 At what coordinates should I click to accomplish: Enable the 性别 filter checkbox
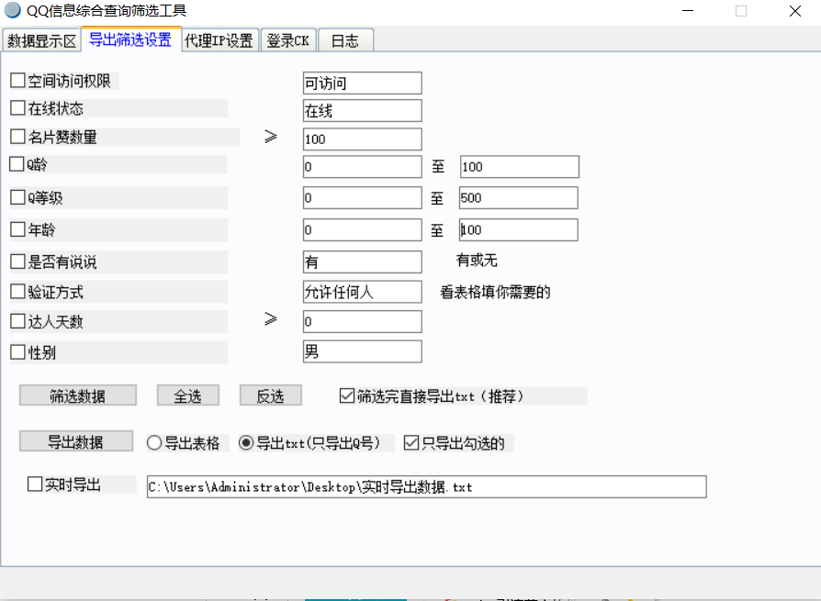(x=18, y=352)
